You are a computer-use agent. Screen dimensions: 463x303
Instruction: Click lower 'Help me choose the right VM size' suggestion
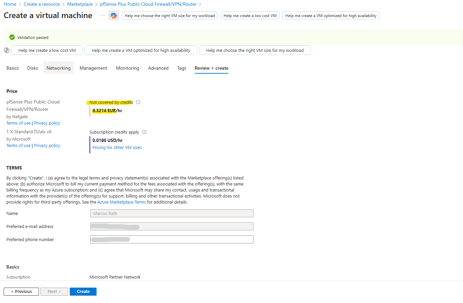click(x=255, y=50)
